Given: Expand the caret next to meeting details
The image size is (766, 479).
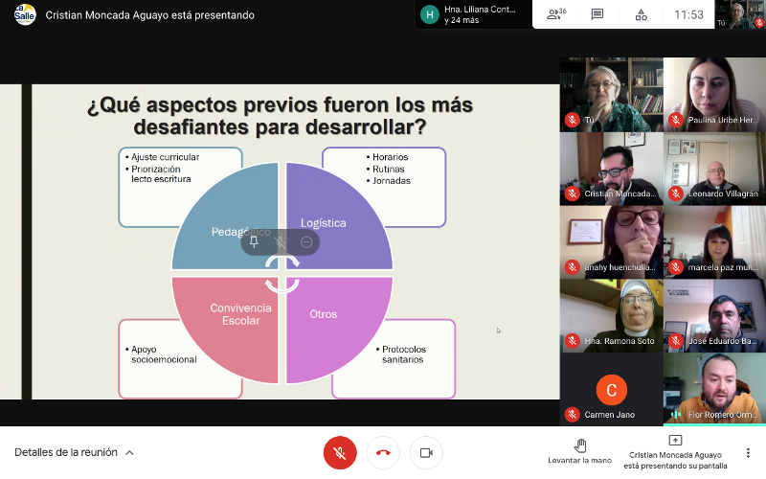Looking at the screenshot, I should click(x=130, y=452).
